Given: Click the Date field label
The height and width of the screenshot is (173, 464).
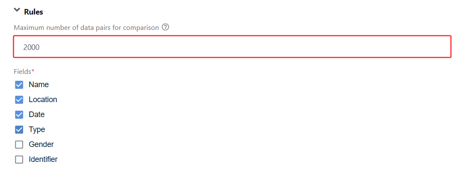Looking at the screenshot, I should [x=37, y=114].
